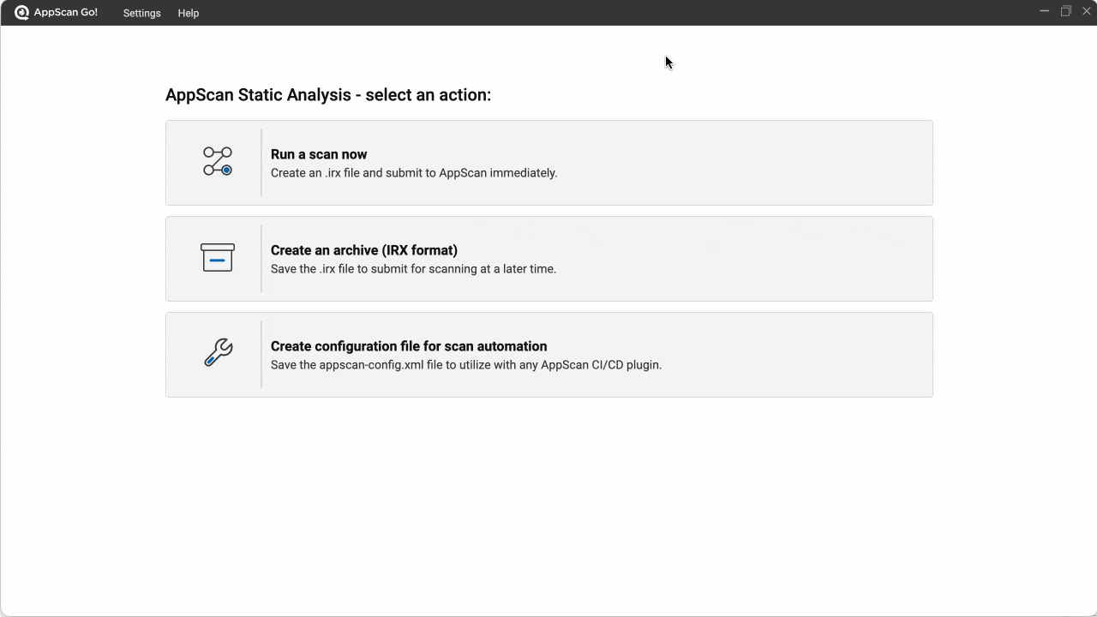This screenshot has height=617, width=1097.
Task: Select Create an archive (IRX format)
Action: (549, 259)
